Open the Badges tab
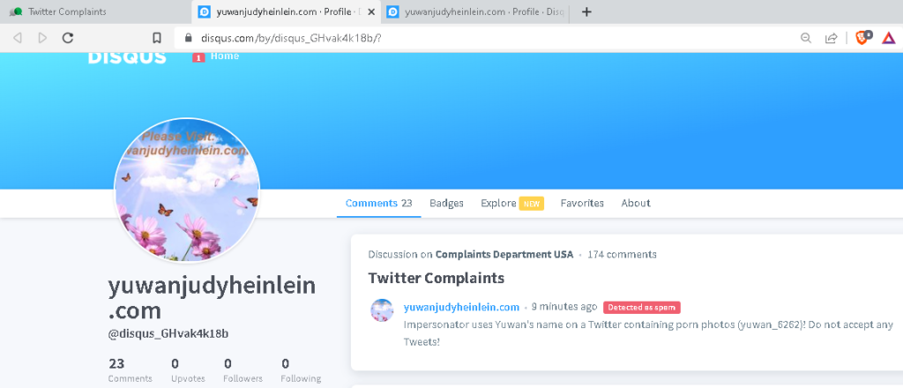 pyautogui.click(x=446, y=203)
